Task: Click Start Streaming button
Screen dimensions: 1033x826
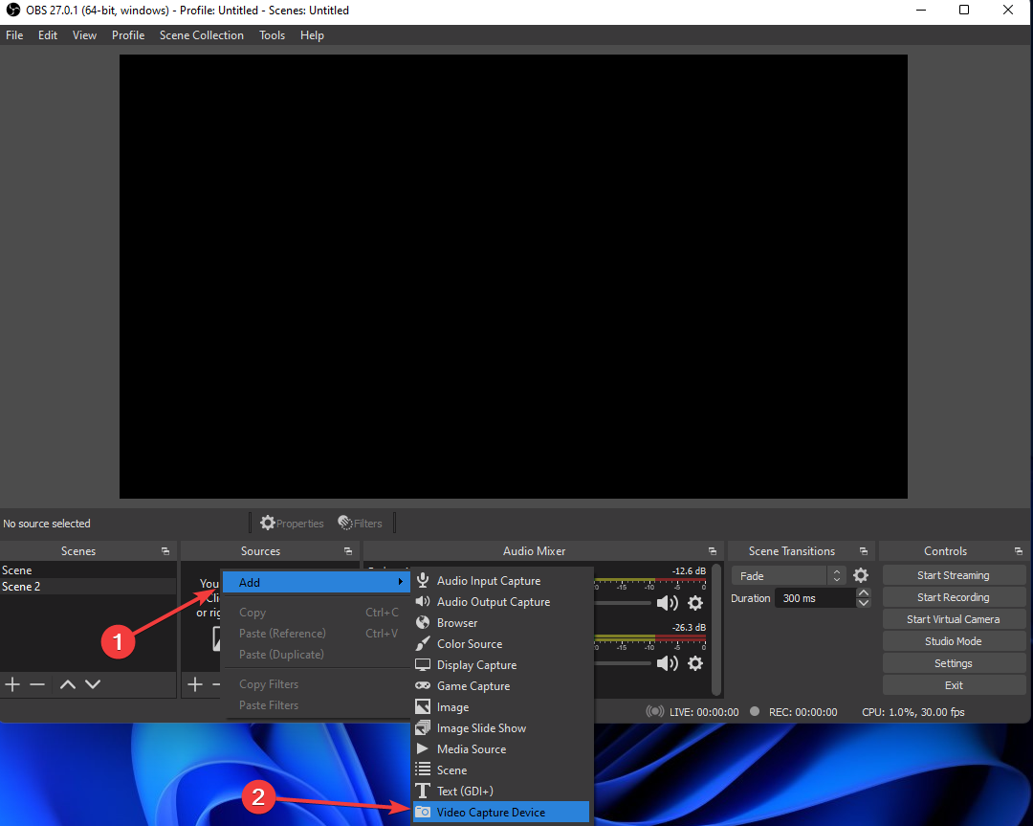Action: [x=954, y=575]
